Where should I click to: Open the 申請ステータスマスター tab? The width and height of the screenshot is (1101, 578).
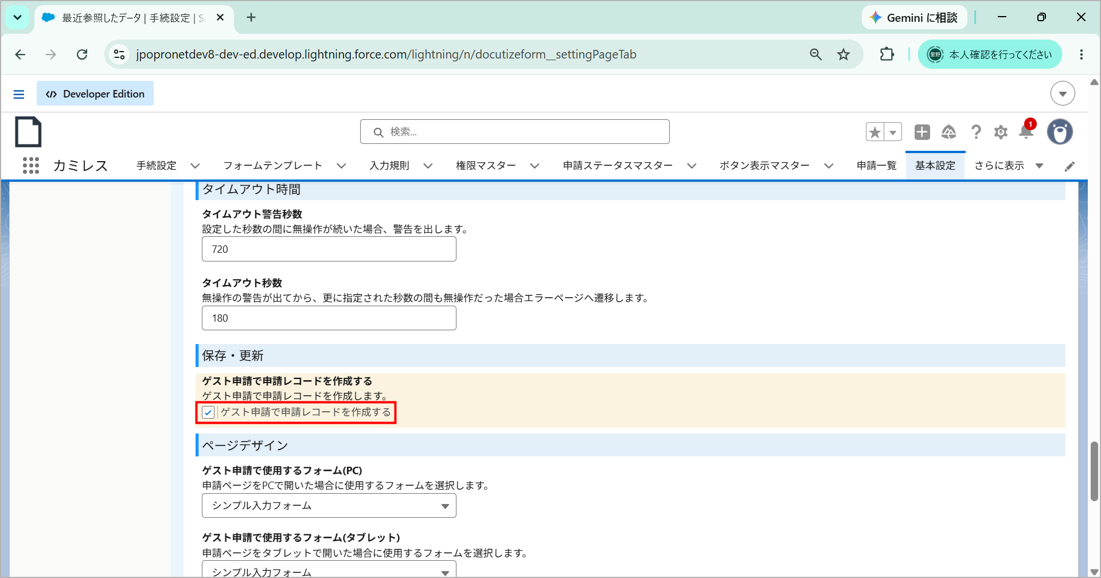(x=618, y=166)
